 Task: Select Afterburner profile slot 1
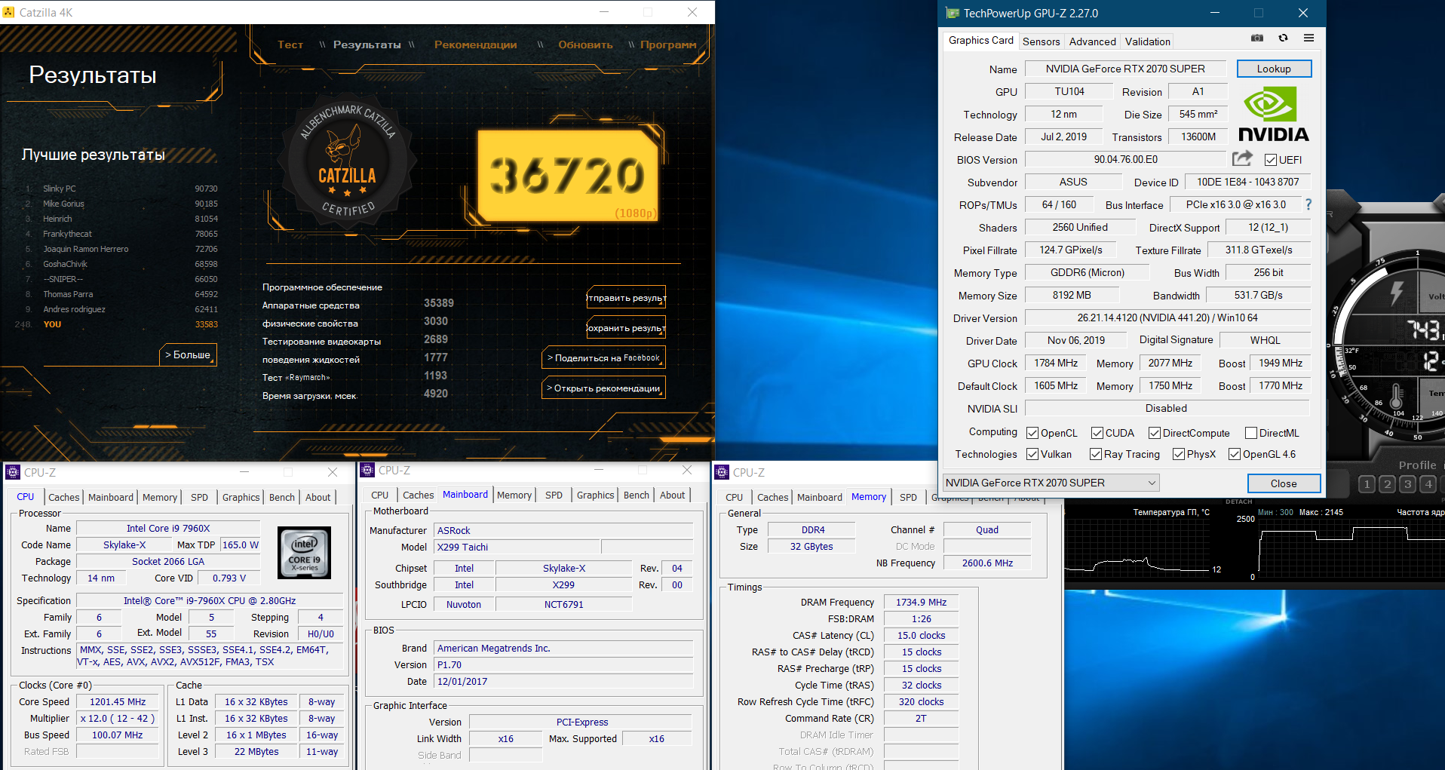pyautogui.click(x=1367, y=484)
